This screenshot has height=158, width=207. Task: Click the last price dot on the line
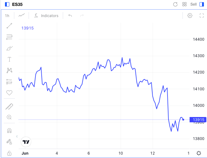pyautogui.click(x=183, y=120)
